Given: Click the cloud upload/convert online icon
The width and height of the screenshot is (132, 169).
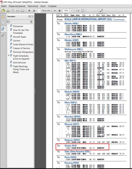Looking at the screenshot, I should coord(8,11).
